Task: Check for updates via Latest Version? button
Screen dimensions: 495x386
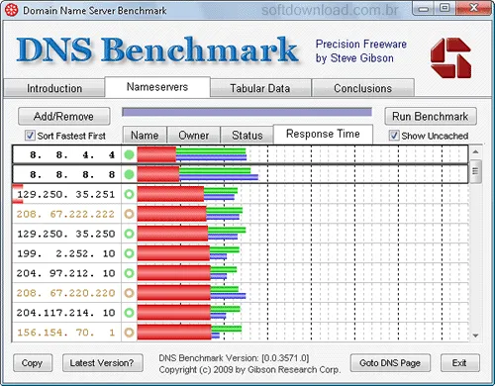Action: click(102, 363)
